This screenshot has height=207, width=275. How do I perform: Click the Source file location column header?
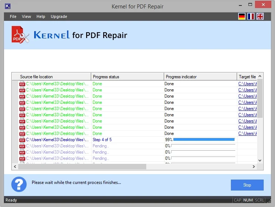pos(51,77)
